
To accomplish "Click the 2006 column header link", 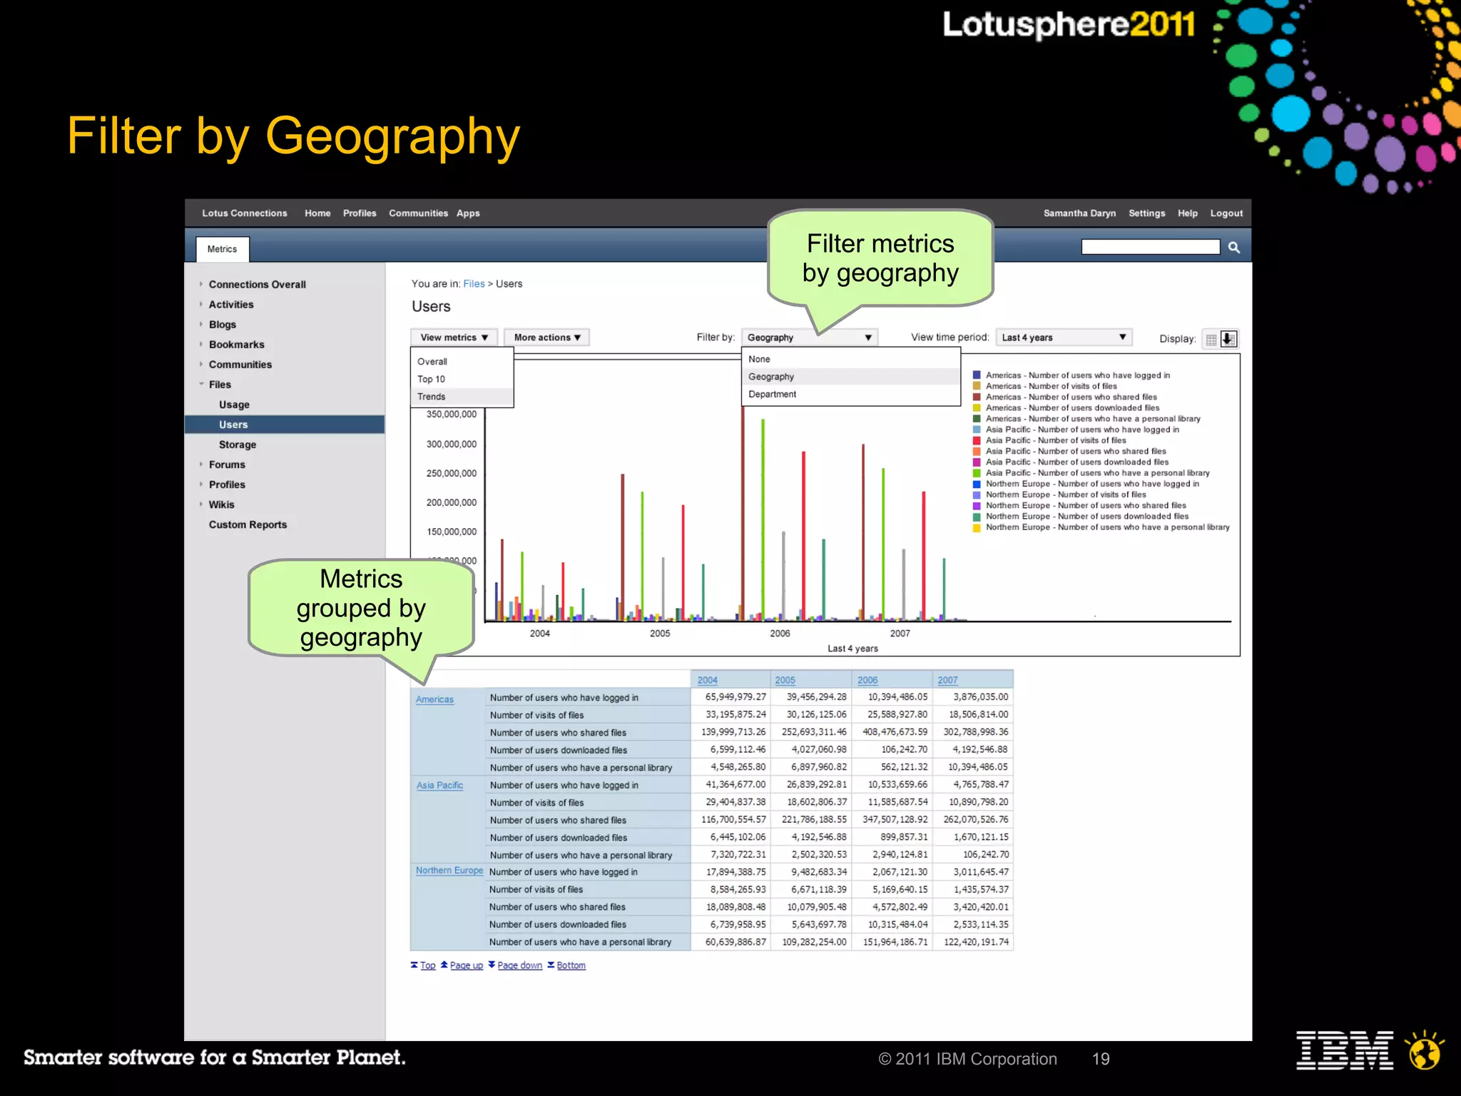I will (867, 680).
